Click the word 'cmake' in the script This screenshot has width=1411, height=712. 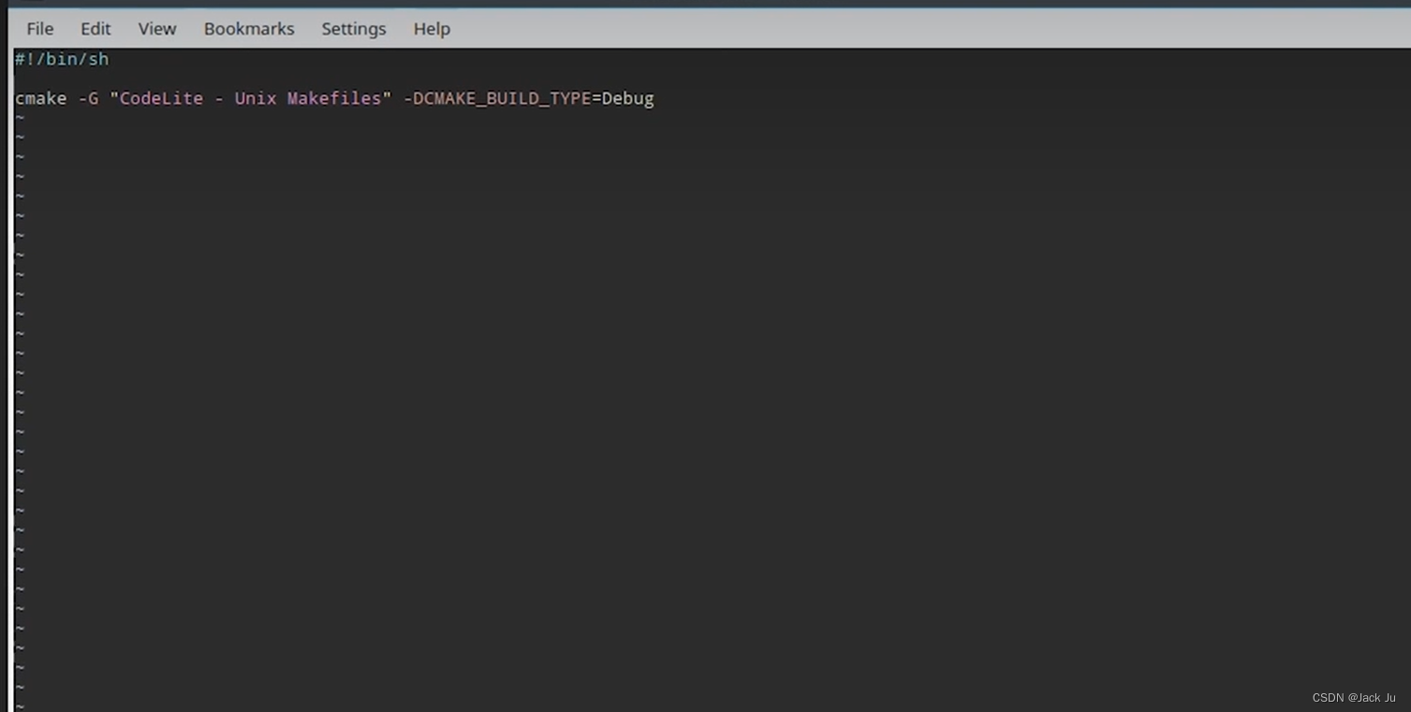click(x=41, y=98)
